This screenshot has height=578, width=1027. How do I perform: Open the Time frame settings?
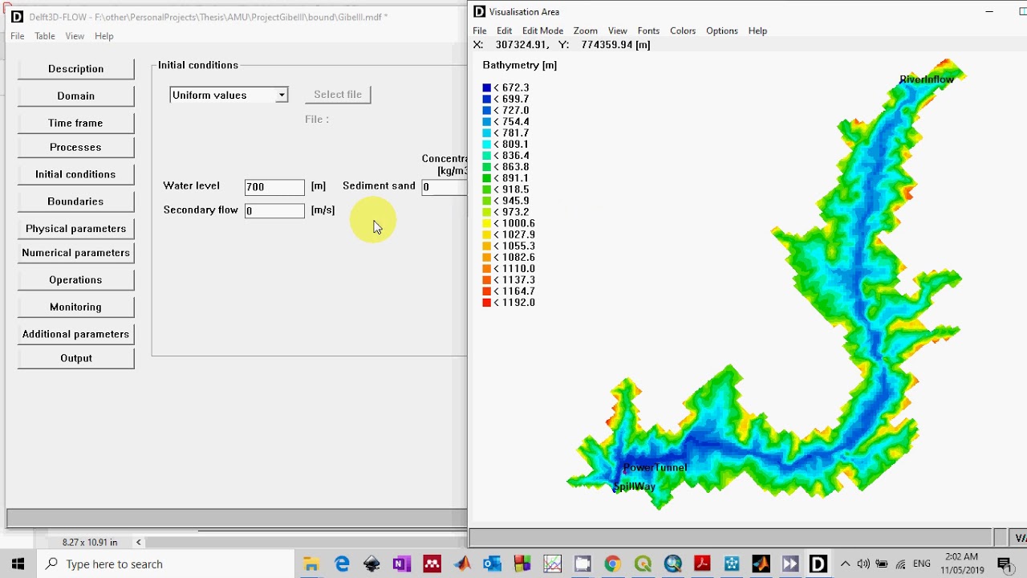[x=75, y=123]
